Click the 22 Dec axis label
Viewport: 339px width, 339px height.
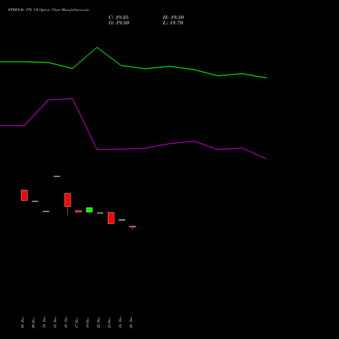pos(98,323)
